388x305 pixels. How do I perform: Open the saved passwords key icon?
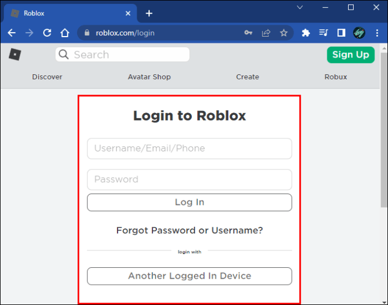click(248, 33)
